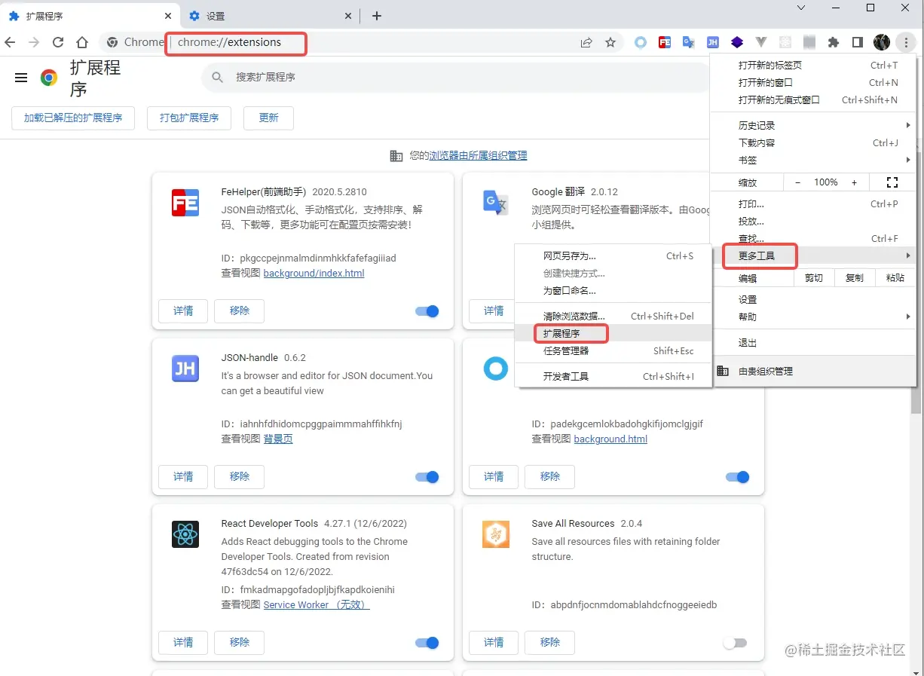
Task: Click the greyed React devtools toolbar icon
Action: tap(785, 42)
